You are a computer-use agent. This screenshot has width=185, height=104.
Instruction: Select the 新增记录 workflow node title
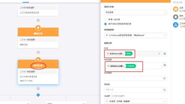38,66
